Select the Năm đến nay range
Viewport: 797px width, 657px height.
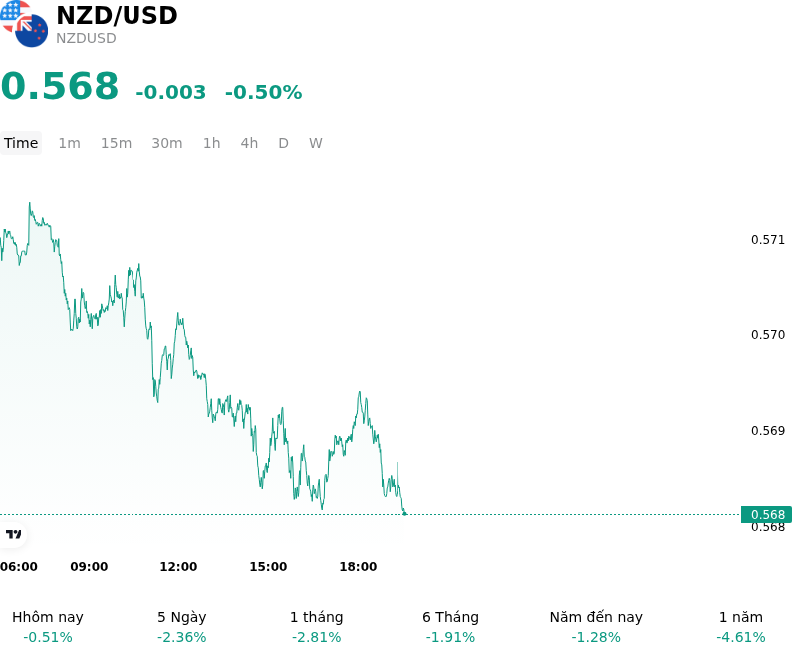596,627
